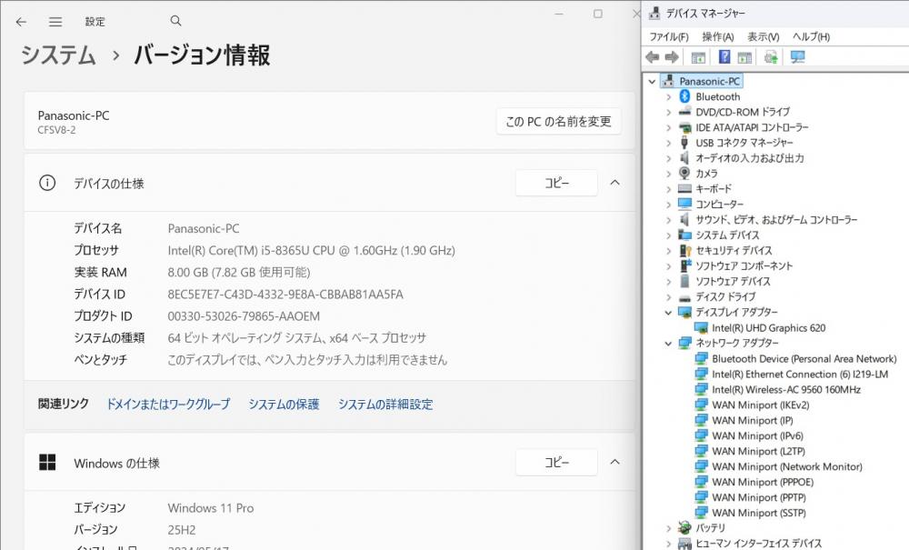Select ソフトウェア デバイス tree row

tap(733, 281)
